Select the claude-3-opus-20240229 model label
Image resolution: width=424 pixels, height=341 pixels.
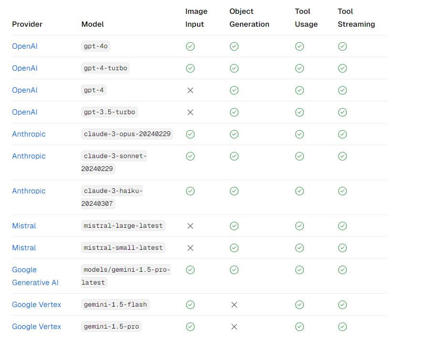127,134
